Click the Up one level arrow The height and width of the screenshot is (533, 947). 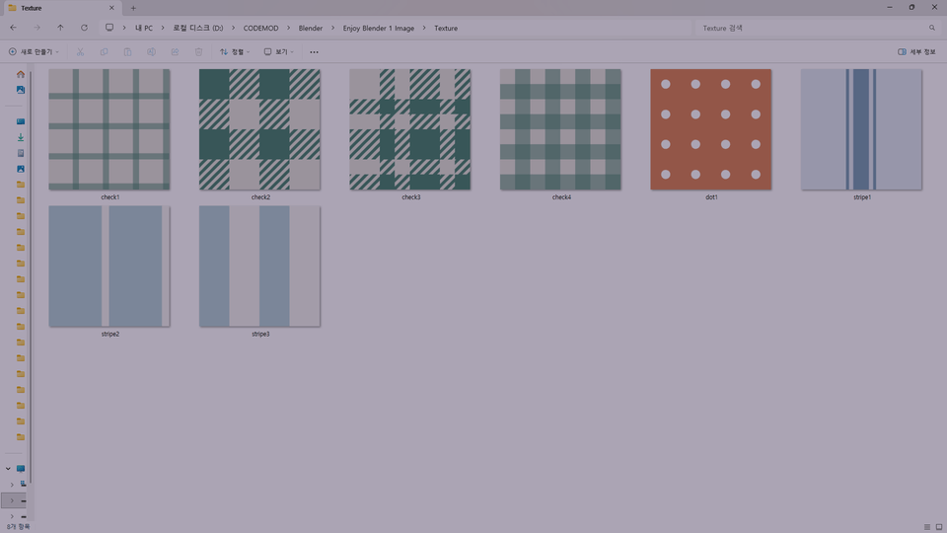point(60,28)
